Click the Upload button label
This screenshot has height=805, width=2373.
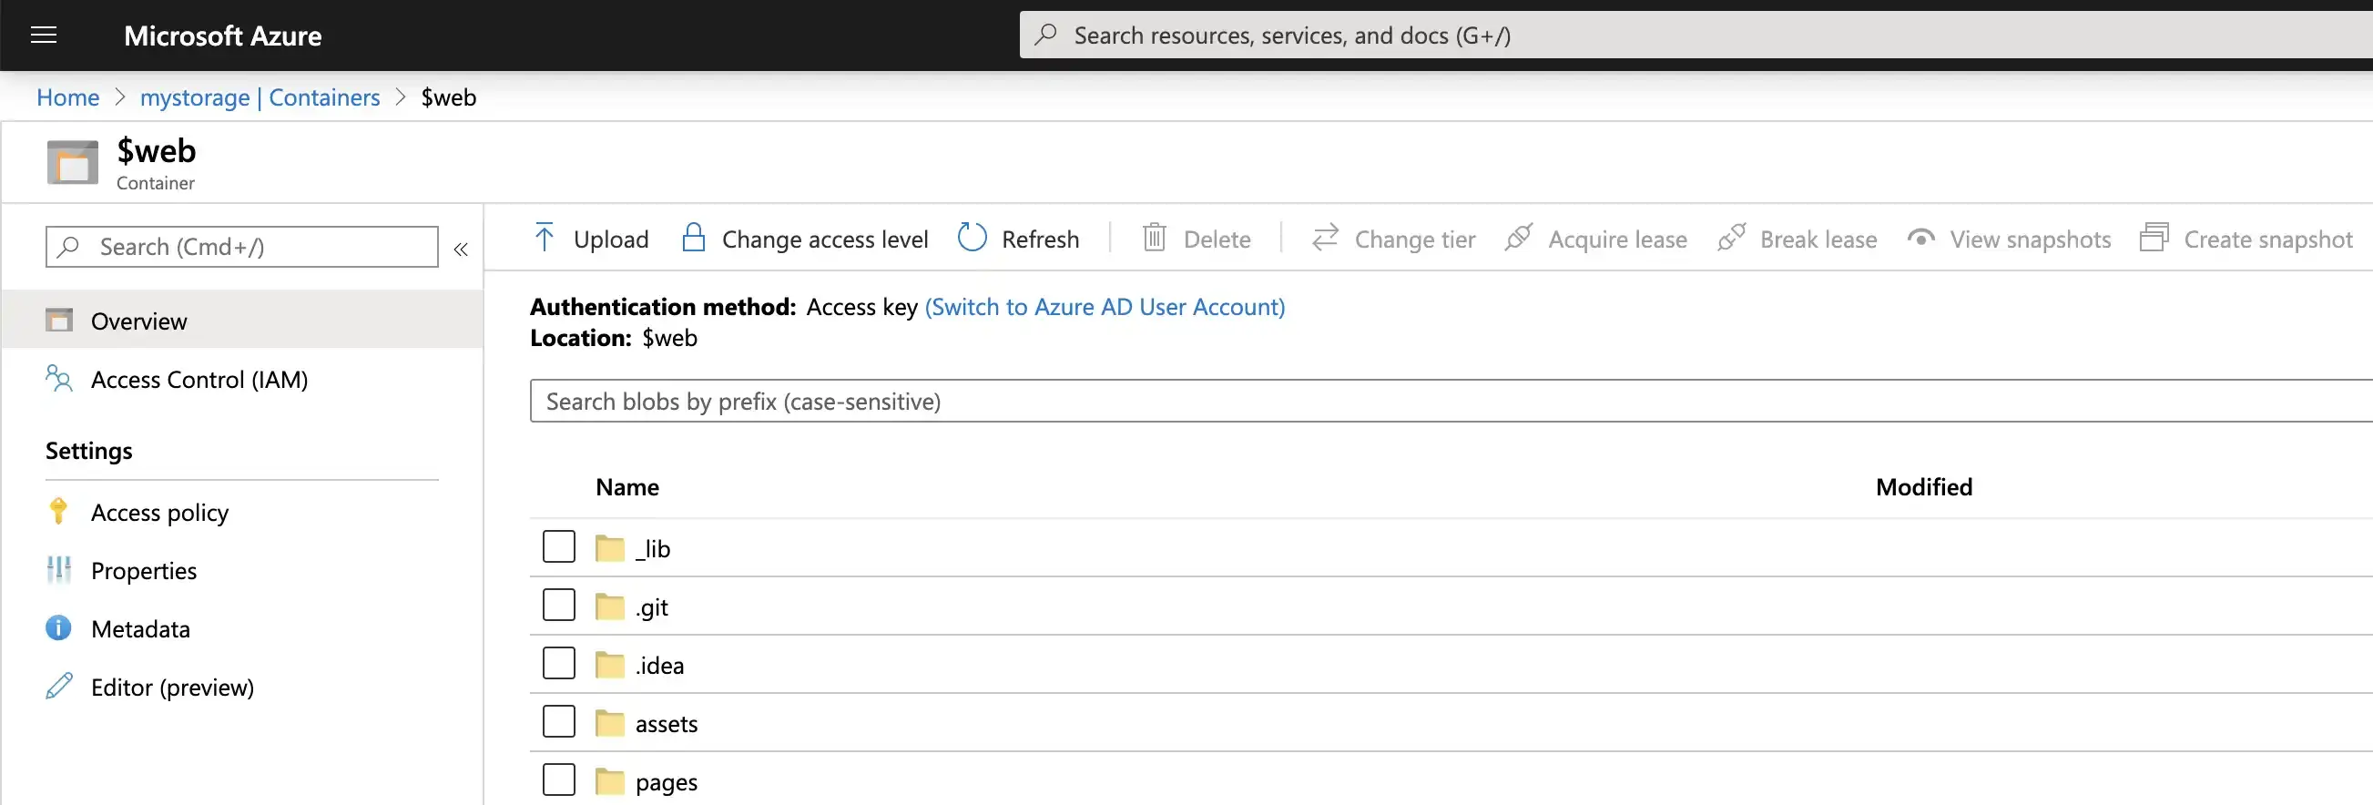coord(611,239)
